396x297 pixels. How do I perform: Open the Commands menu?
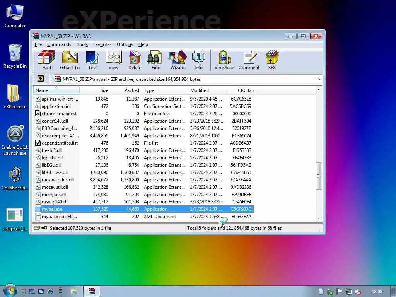click(59, 44)
